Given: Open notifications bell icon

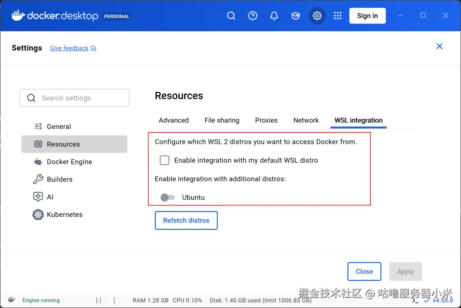Looking at the screenshot, I should pos(274,16).
